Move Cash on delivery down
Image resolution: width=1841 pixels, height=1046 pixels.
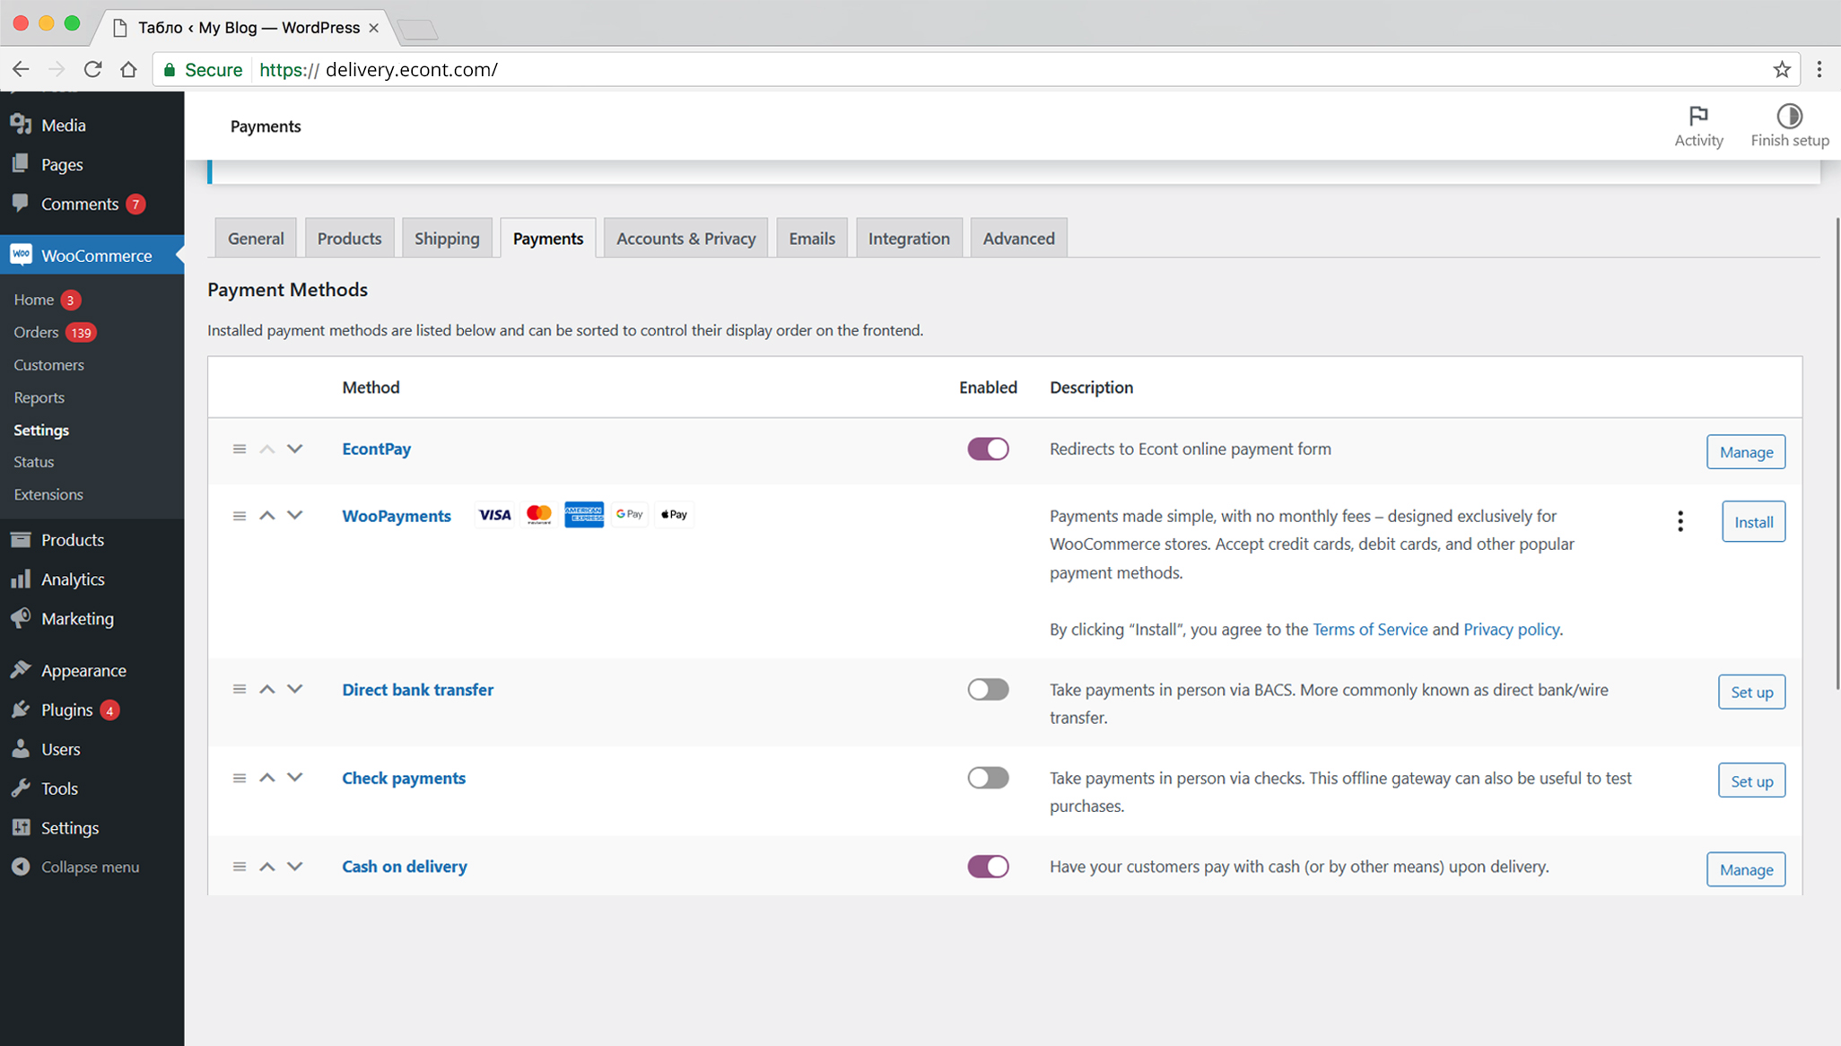(x=295, y=867)
